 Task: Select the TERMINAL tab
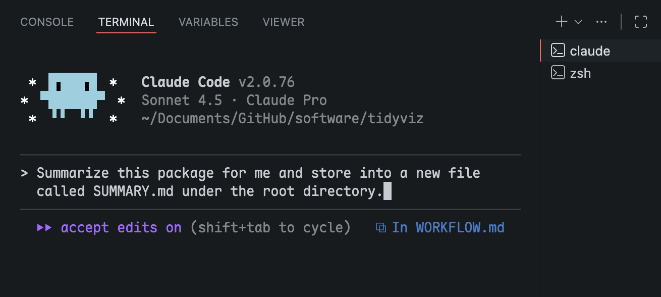pyautogui.click(x=126, y=22)
